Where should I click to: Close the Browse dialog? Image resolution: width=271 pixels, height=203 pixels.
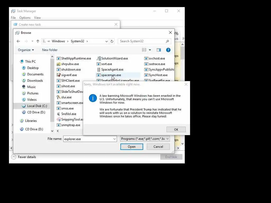pyautogui.click(x=170, y=33)
